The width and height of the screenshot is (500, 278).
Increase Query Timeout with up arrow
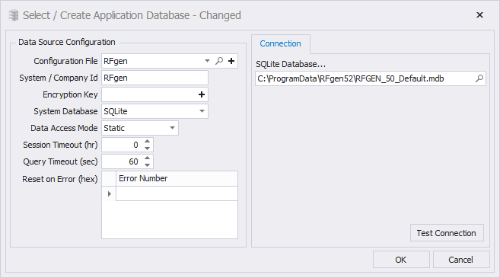pos(147,158)
